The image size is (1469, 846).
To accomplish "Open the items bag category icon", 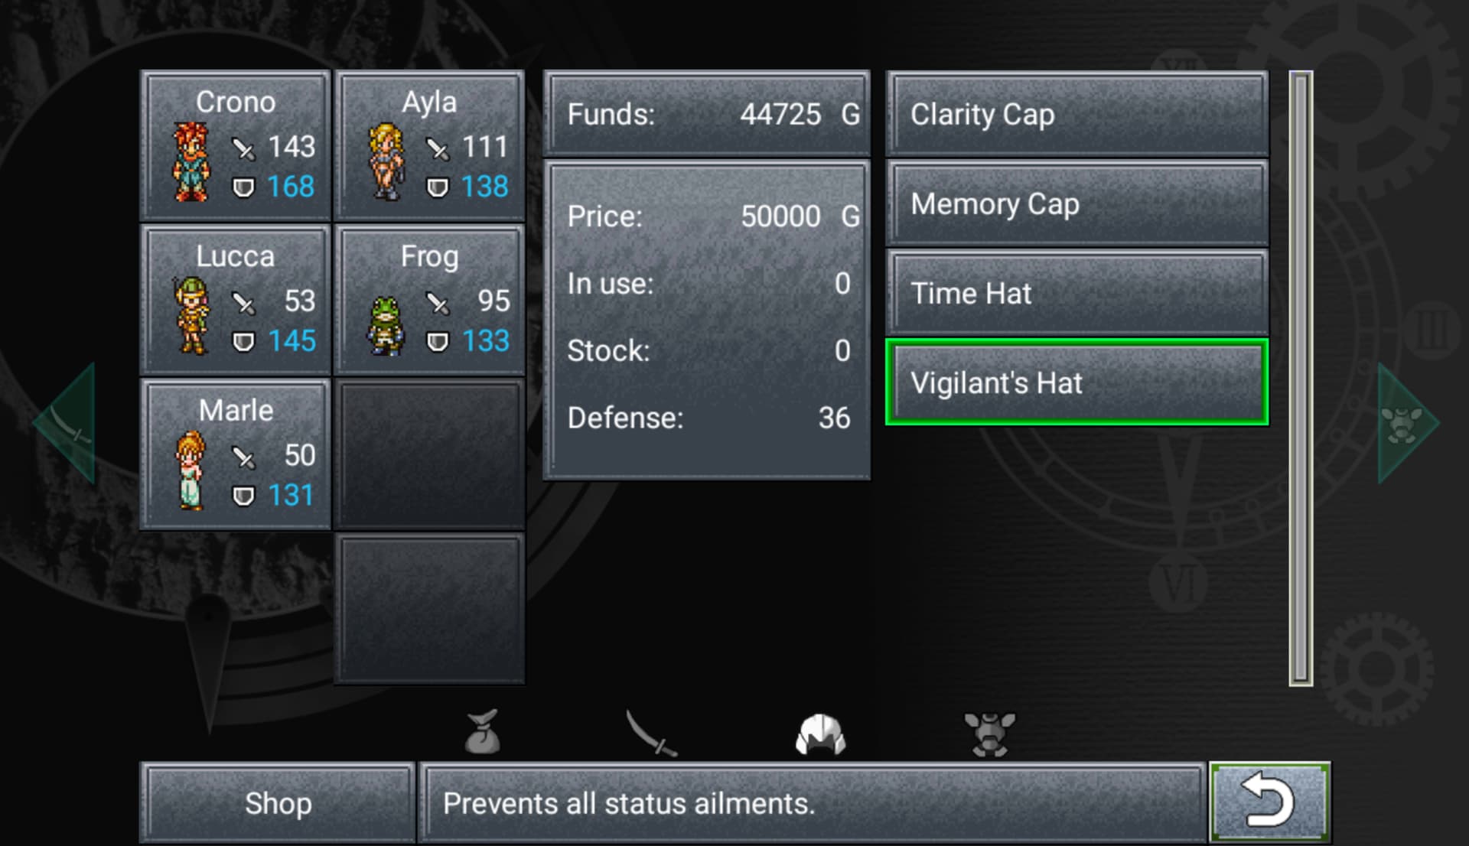I will click(483, 732).
